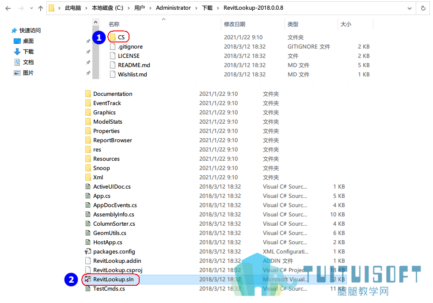Sort files by 名称 column header

[114, 24]
